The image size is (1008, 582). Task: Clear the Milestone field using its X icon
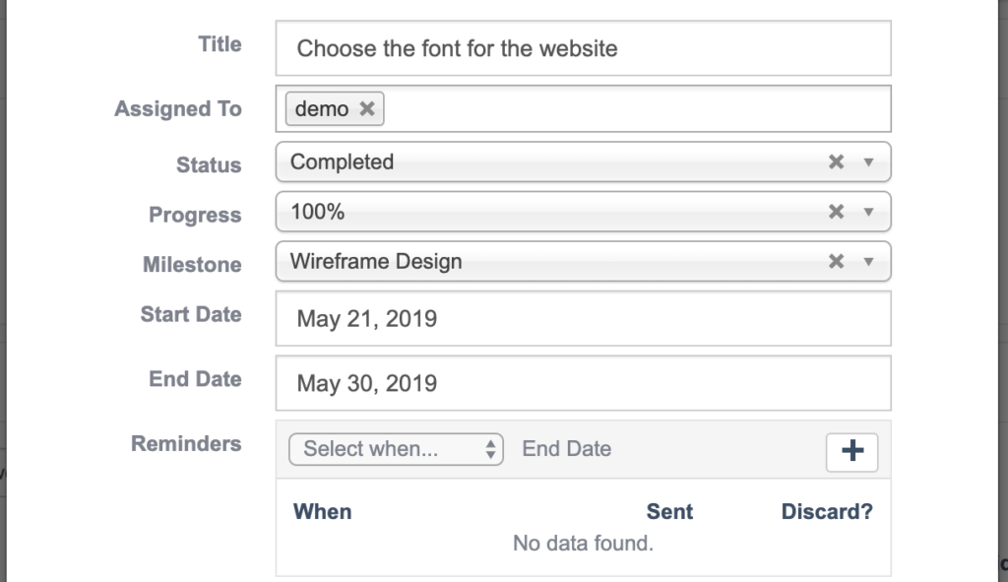[x=836, y=261]
